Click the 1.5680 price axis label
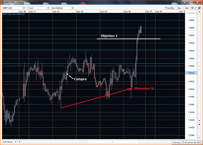This screenshot has width=203, height=145. pyautogui.click(x=191, y=20)
